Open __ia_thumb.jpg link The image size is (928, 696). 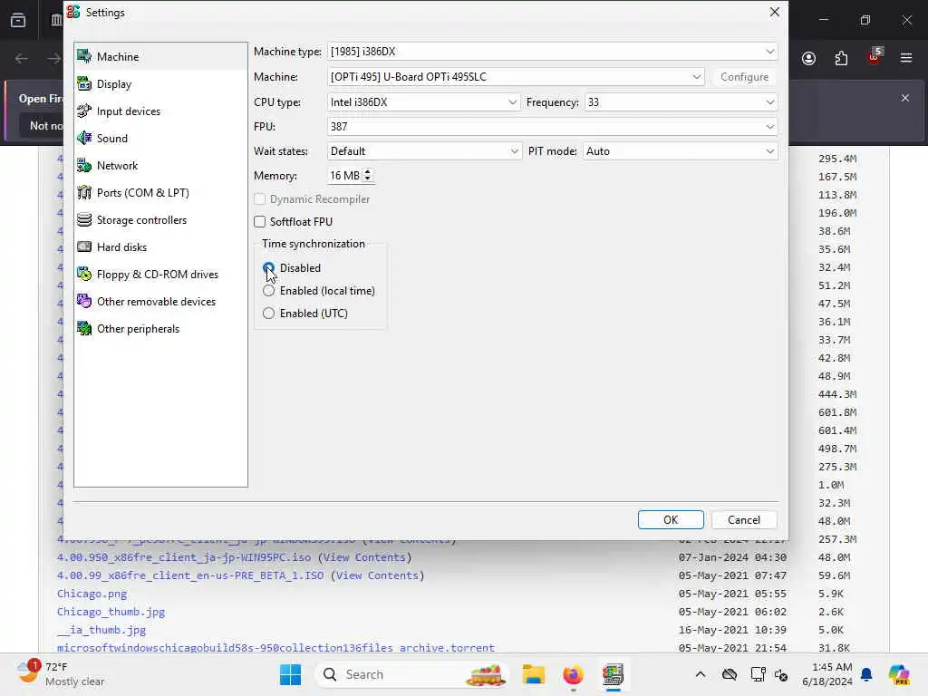point(101,631)
